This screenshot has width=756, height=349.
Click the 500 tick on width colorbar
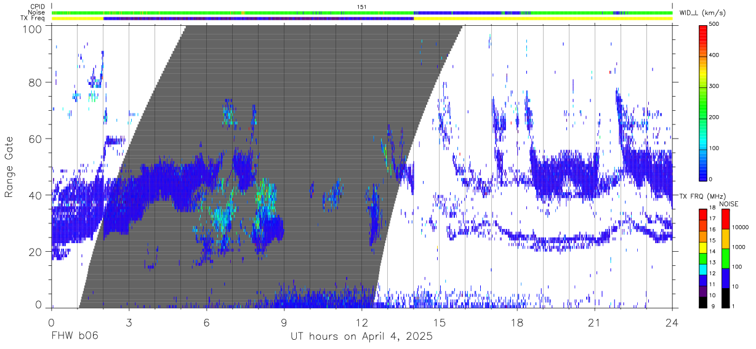(x=714, y=25)
